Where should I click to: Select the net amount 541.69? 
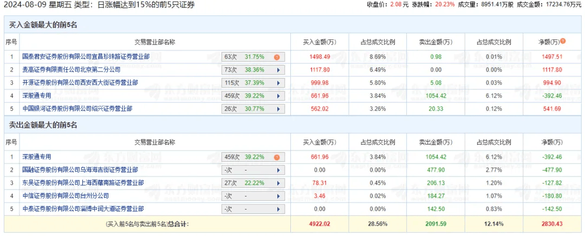pyautogui.click(x=553, y=109)
